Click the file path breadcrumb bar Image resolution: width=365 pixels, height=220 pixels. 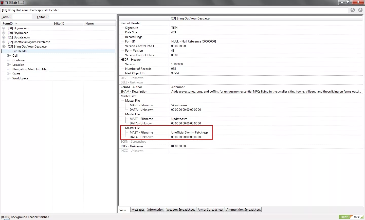click(x=174, y=10)
